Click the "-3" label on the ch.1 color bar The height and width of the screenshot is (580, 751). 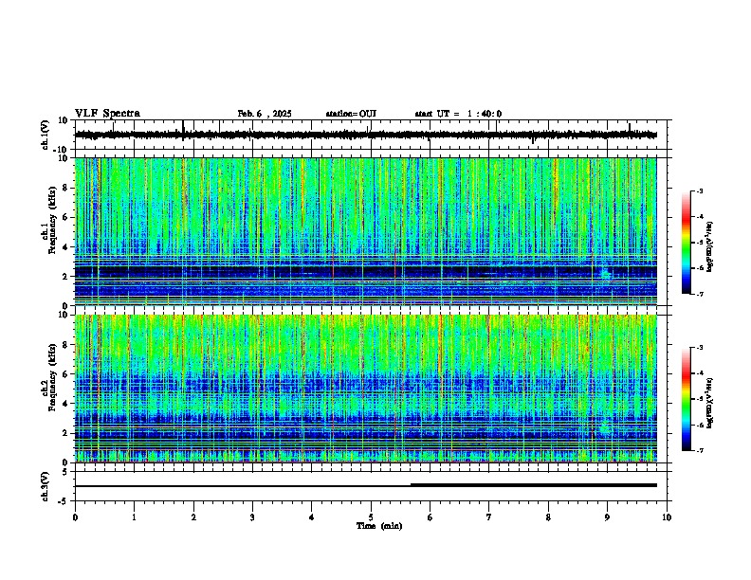[x=699, y=191]
